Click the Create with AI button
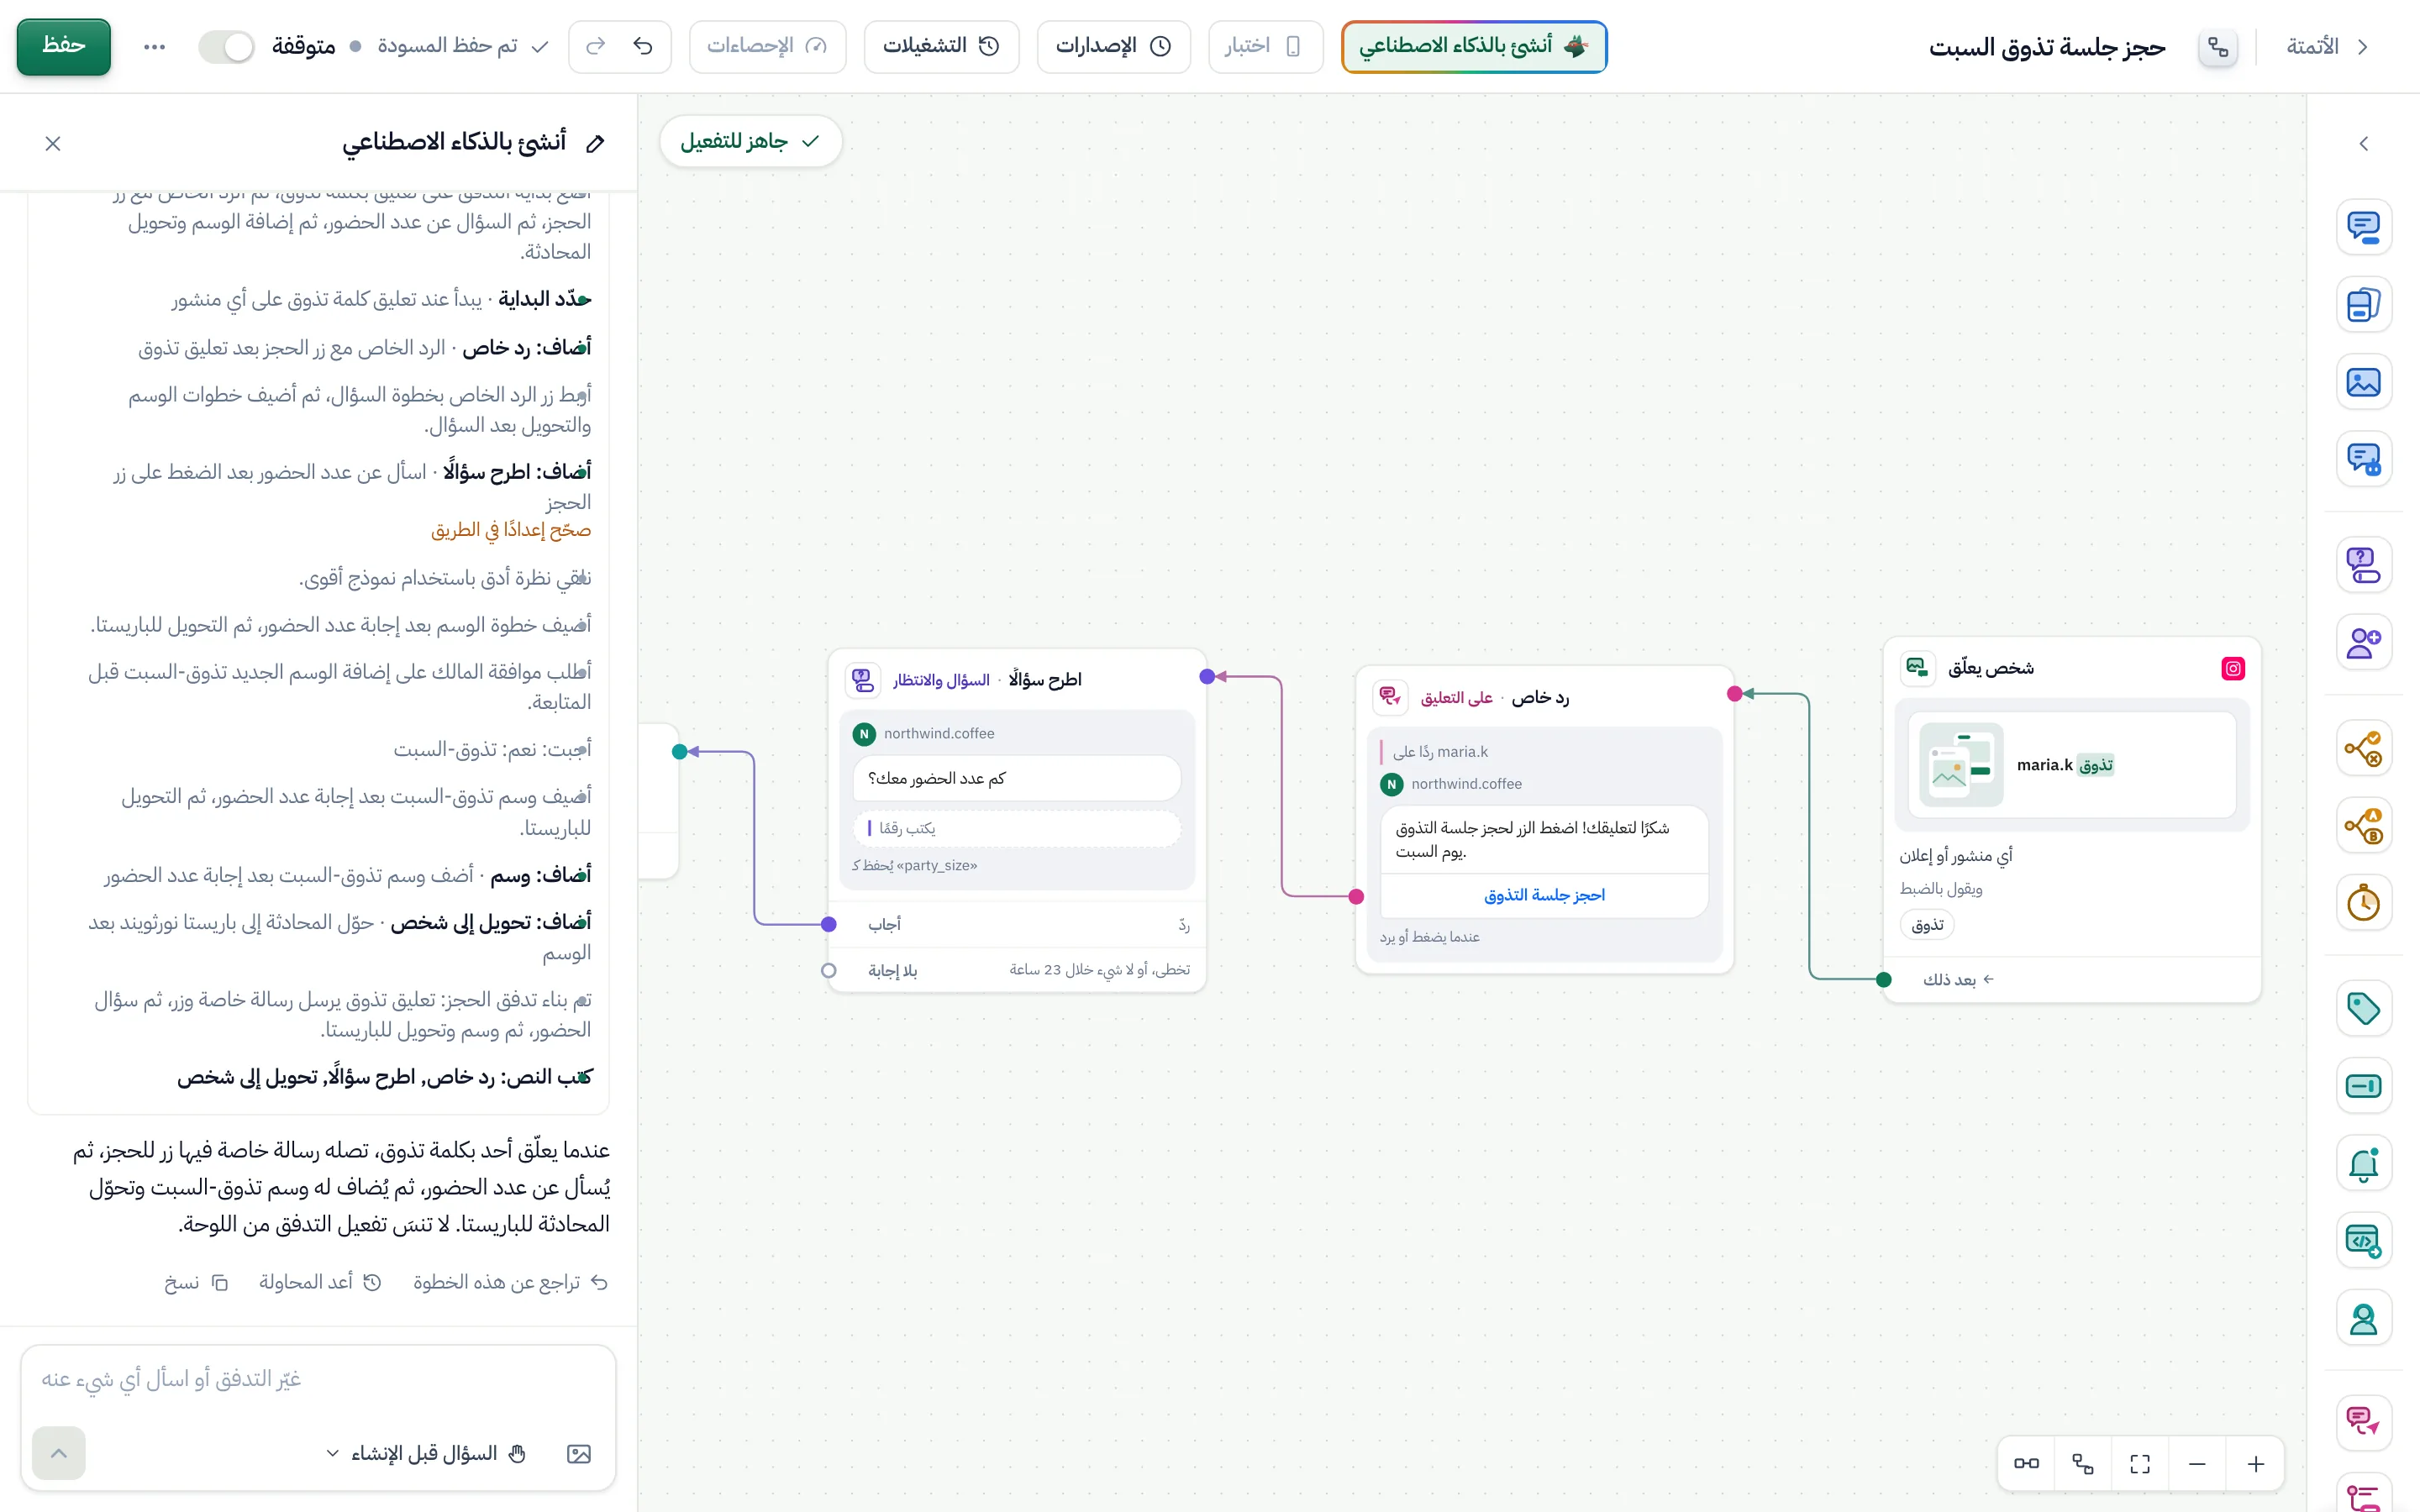The width and height of the screenshot is (2420, 1512). (1474, 46)
